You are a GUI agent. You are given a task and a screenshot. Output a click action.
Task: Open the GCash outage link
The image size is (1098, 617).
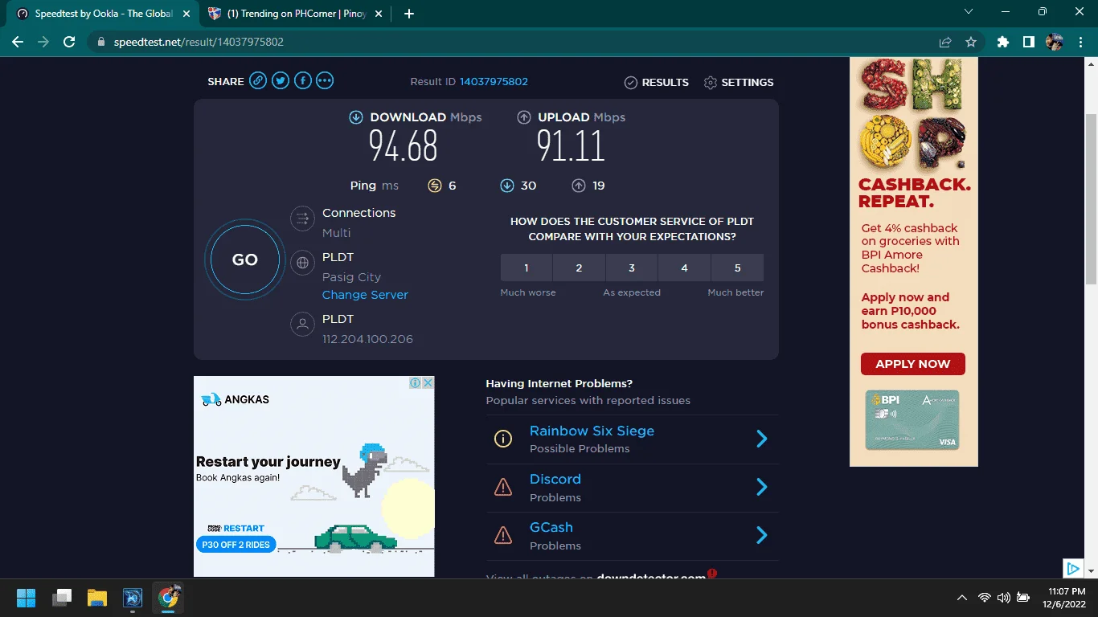(551, 527)
